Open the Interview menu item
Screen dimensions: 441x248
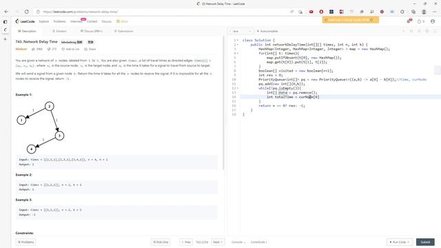click(x=76, y=21)
